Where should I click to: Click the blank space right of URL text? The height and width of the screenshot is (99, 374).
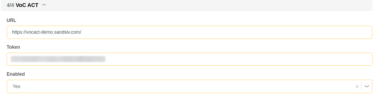coord(226,32)
